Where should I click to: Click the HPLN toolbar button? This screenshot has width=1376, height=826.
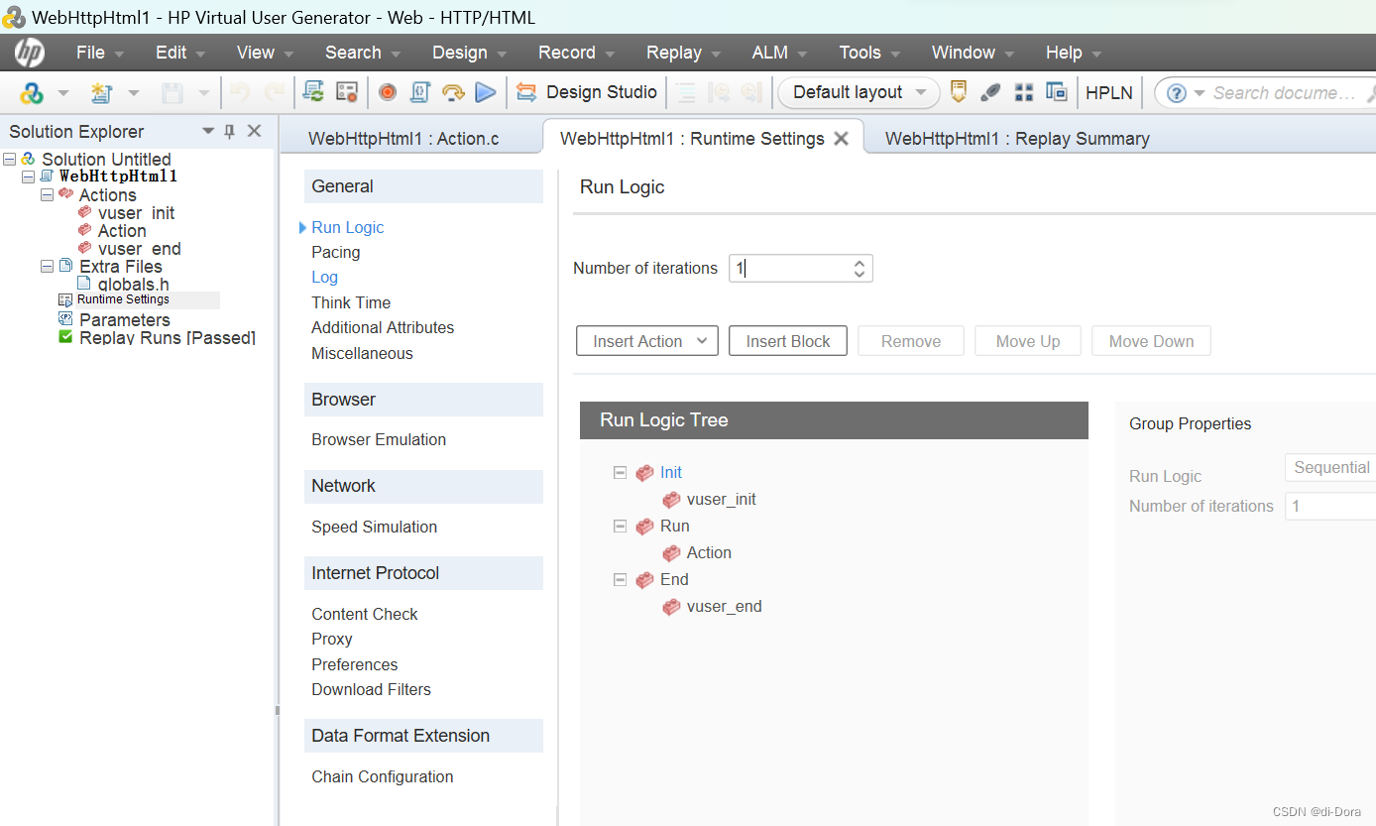click(1109, 92)
